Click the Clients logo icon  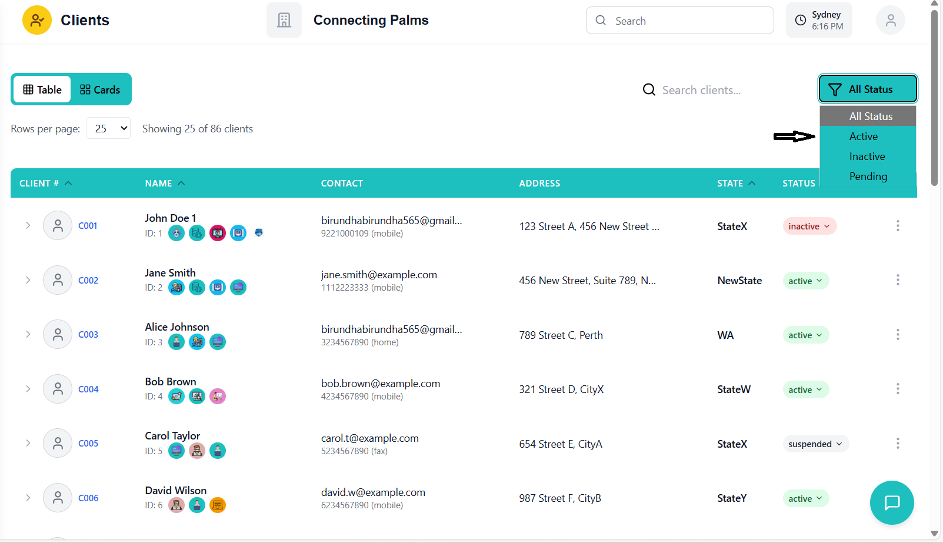37,21
